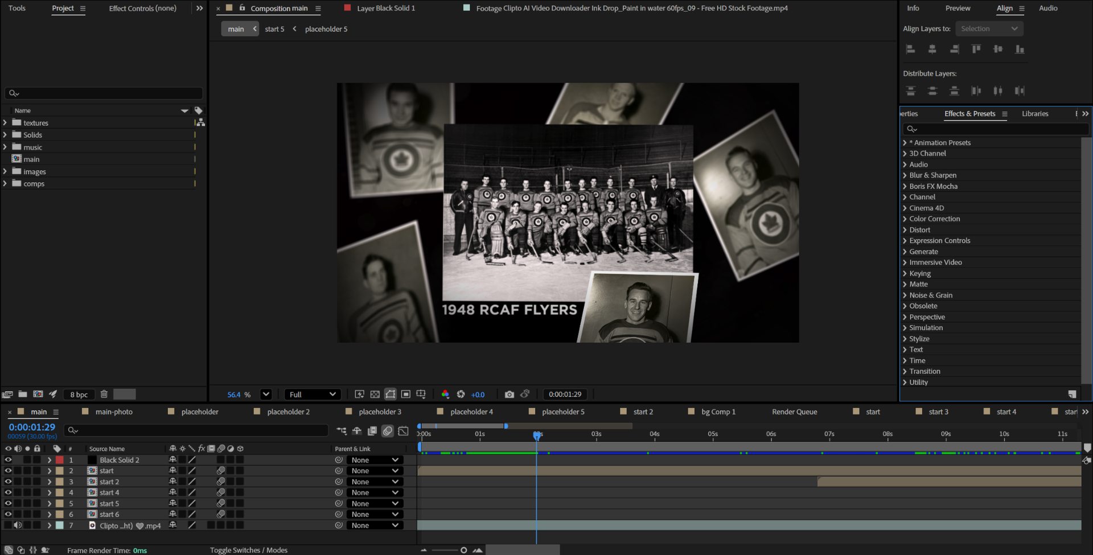This screenshot has height=555, width=1093.
Task: Open the placeholder 3 timeline tab
Action: (380, 412)
